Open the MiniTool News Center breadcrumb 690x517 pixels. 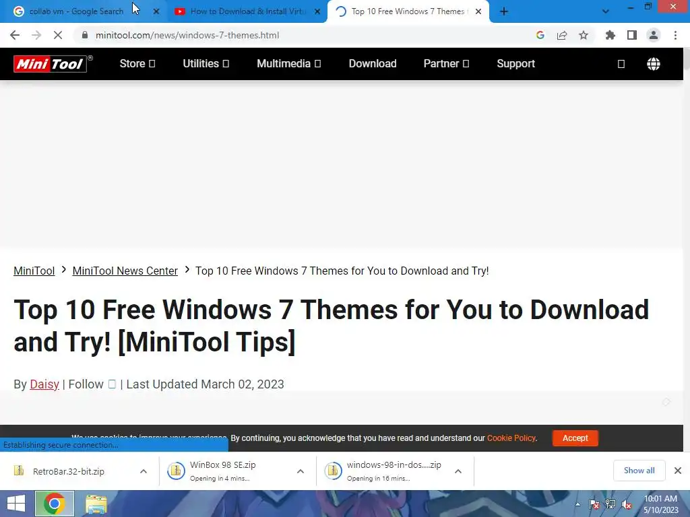[x=125, y=271]
